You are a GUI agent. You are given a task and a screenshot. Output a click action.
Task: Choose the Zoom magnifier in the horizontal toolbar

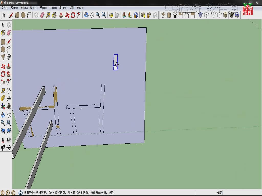[x=98, y=15]
